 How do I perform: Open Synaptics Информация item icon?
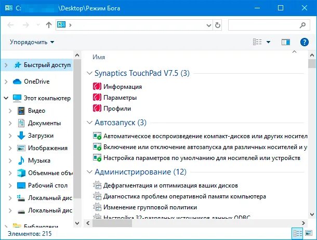(x=97, y=87)
